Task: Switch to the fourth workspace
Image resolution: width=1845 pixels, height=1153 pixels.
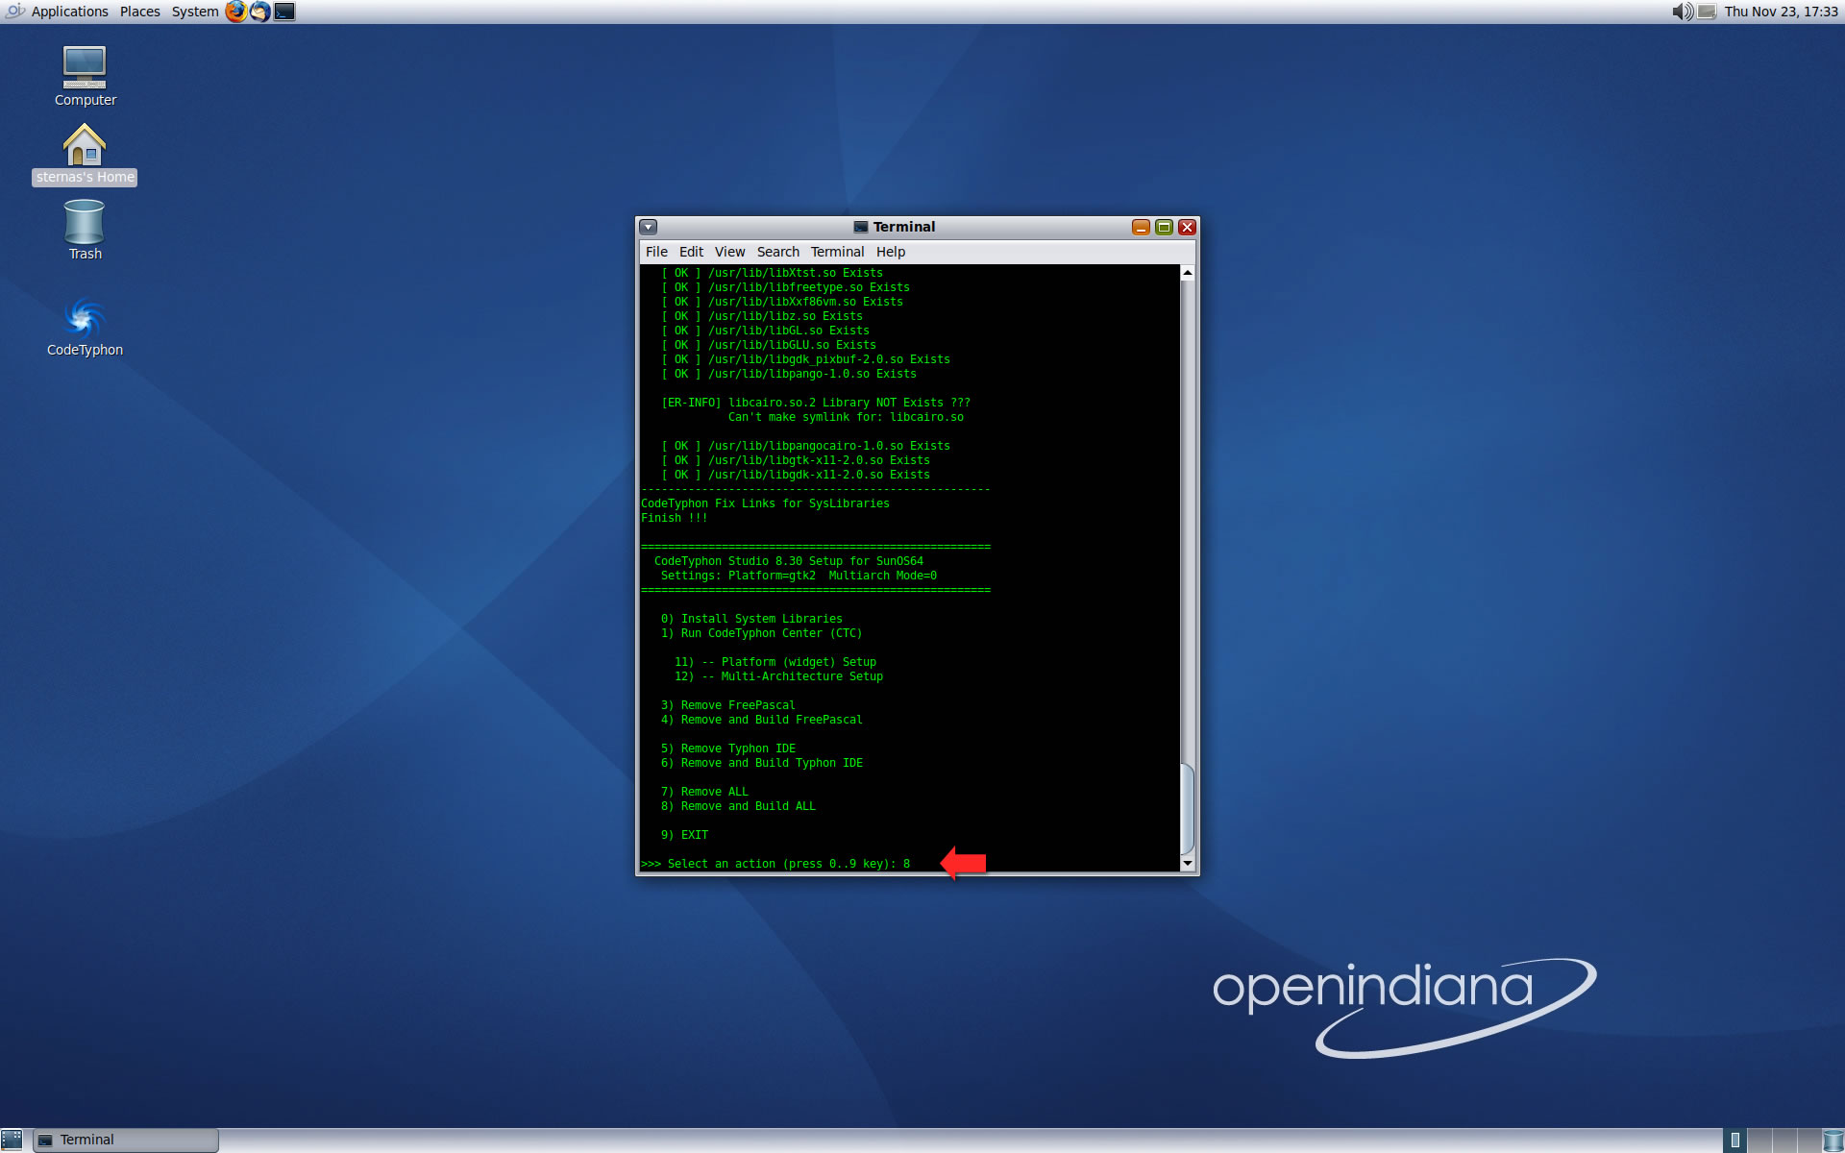Action: coord(1808,1141)
